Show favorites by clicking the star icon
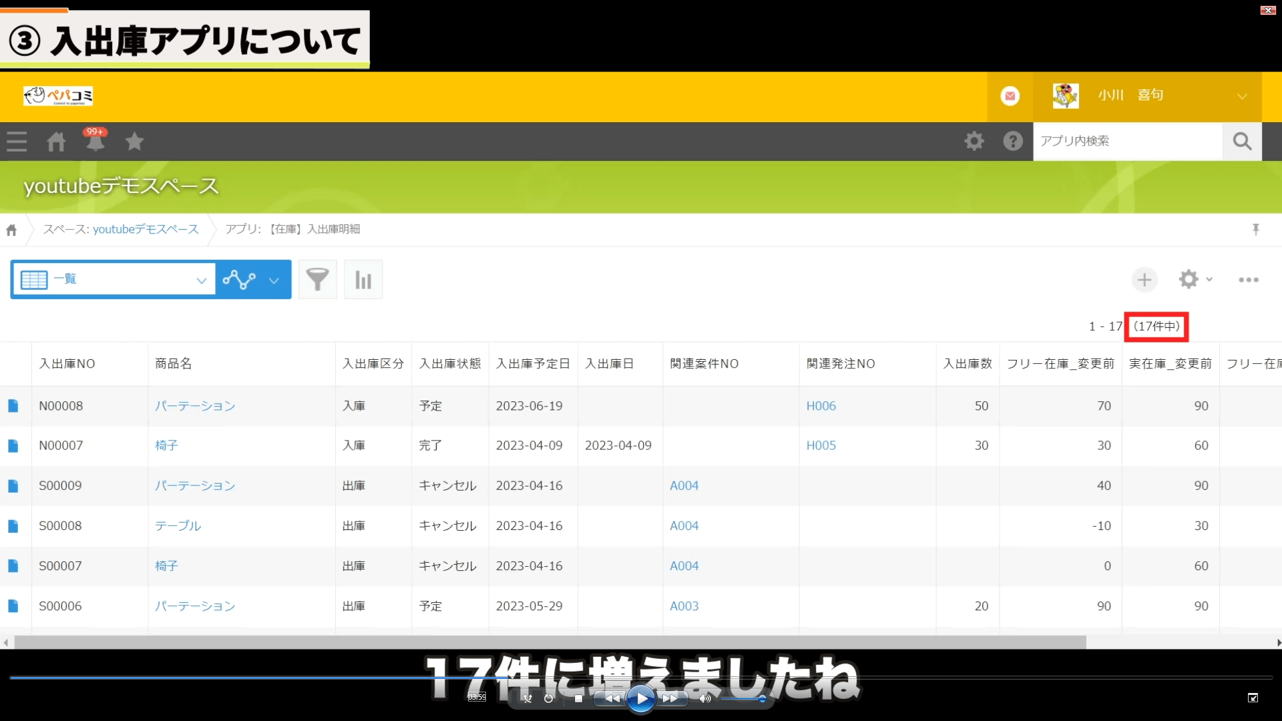 [x=135, y=141]
